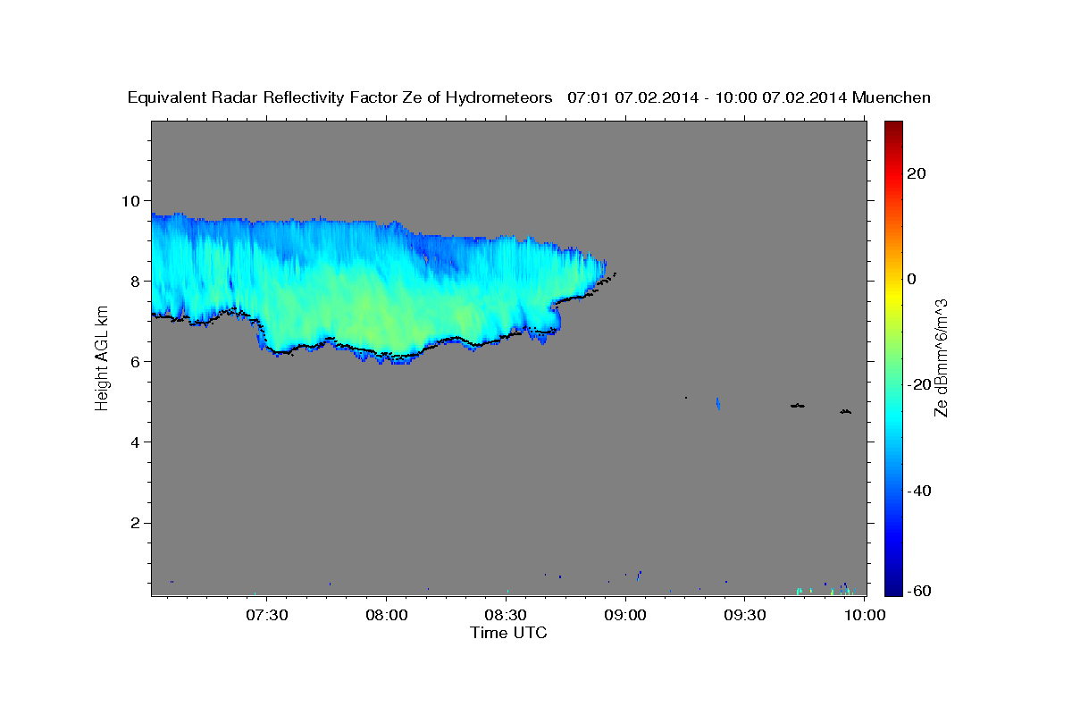Click the colorbar tick label -40
1072x715 pixels.
pos(917,490)
